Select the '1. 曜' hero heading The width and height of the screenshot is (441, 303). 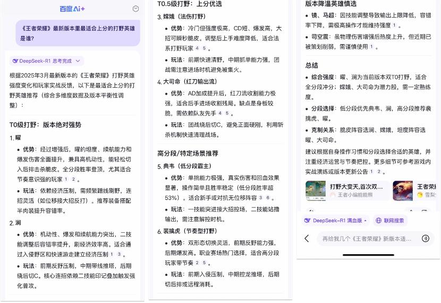(15, 138)
